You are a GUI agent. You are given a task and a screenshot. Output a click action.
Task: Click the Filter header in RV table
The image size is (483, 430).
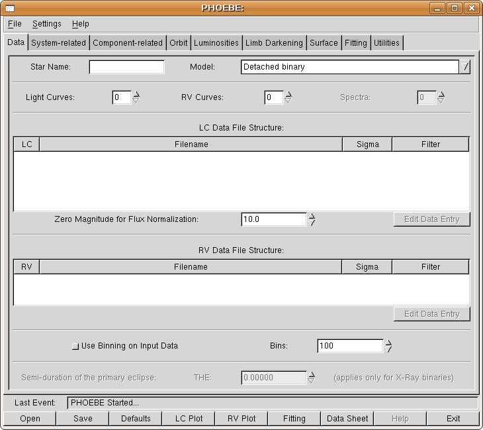pos(431,267)
